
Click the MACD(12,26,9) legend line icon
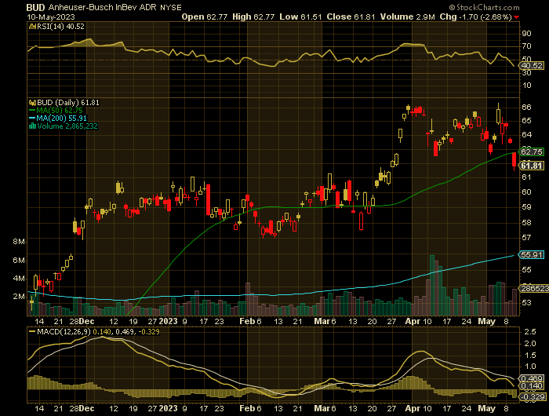(x=30, y=332)
